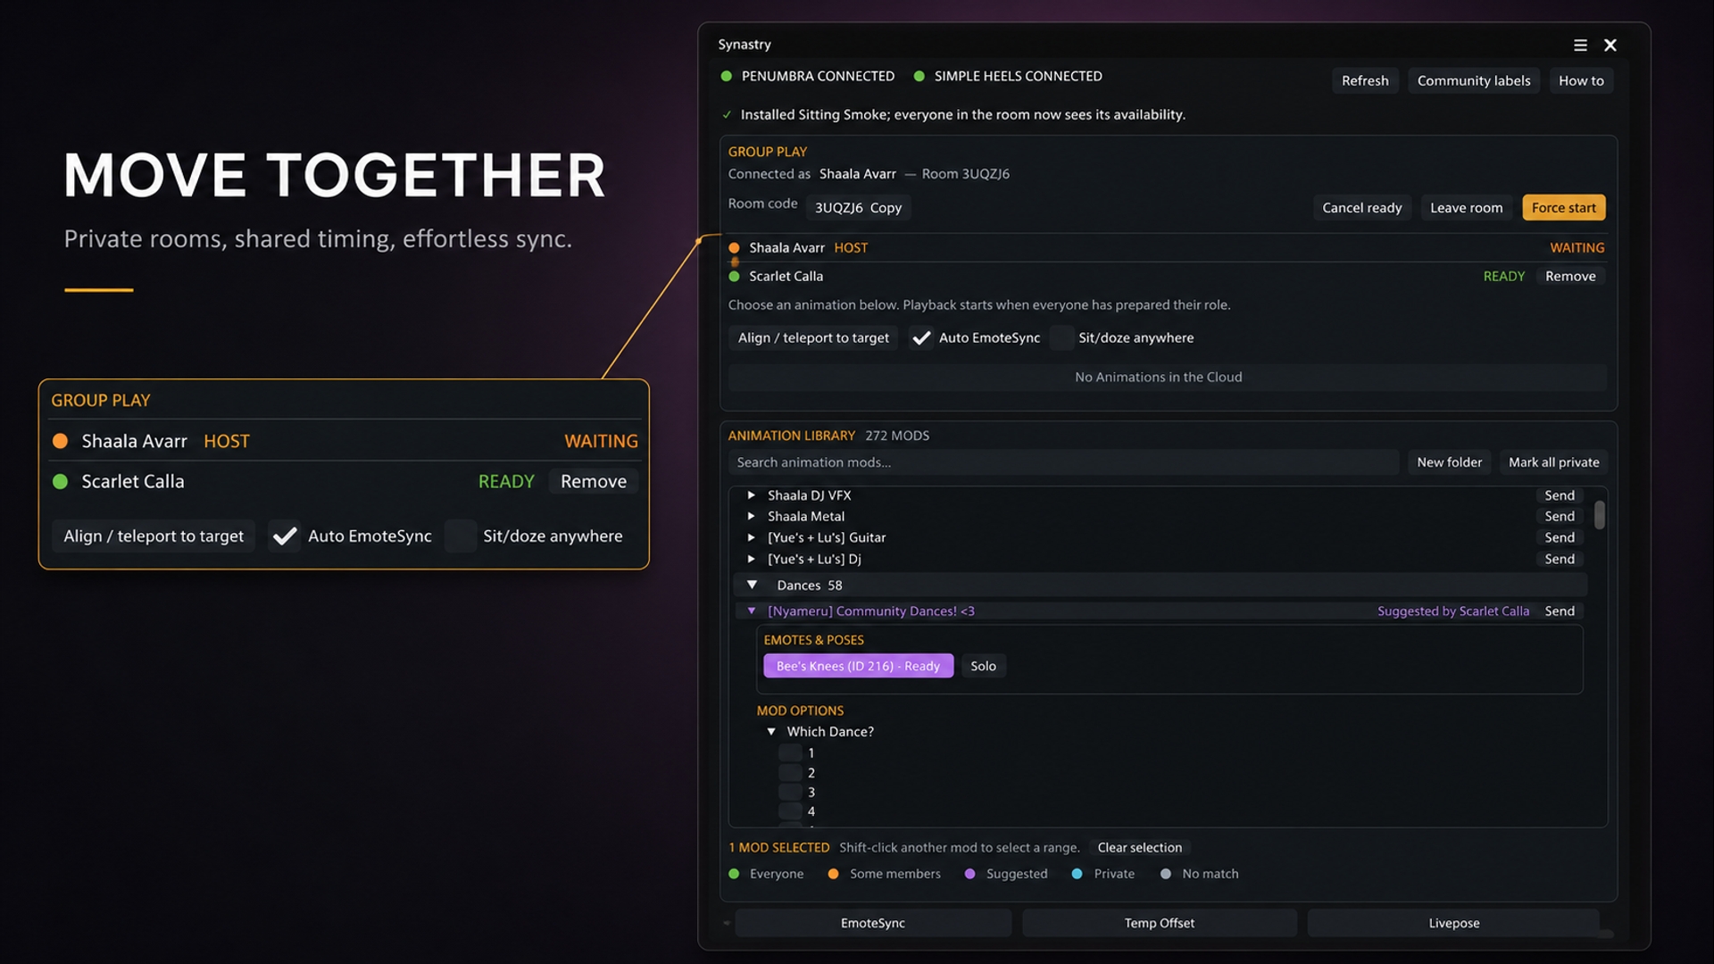
Task: Expand the [Yue's + Lu's] Dj mod
Action: 752,559
